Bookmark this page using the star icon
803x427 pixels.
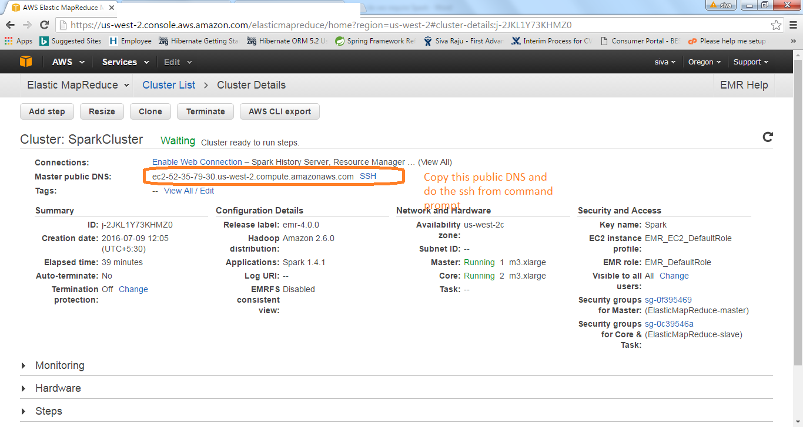tap(777, 26)
